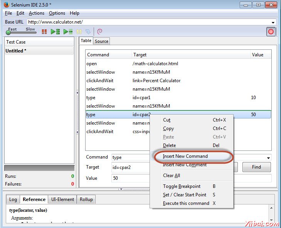This screenshot has width=281, height=228.
Task: Click the Firefox logo in title bar
Action: [7, 5]
